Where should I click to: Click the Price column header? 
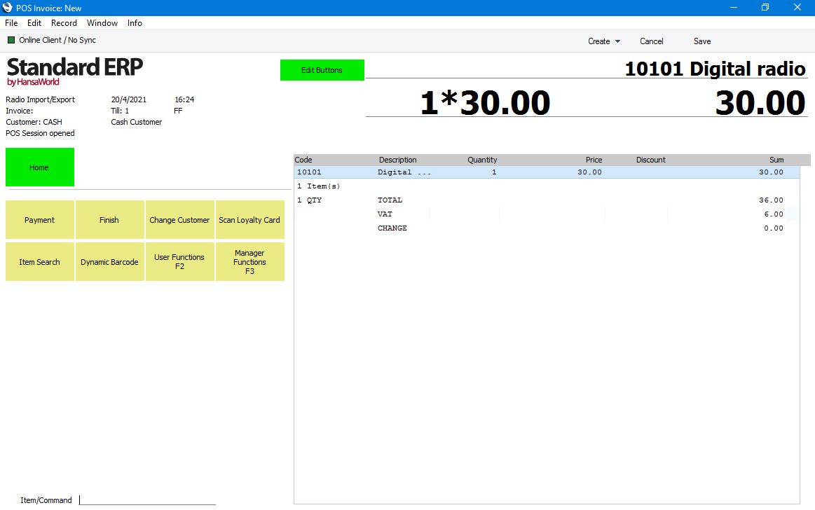tap(594, 160)
